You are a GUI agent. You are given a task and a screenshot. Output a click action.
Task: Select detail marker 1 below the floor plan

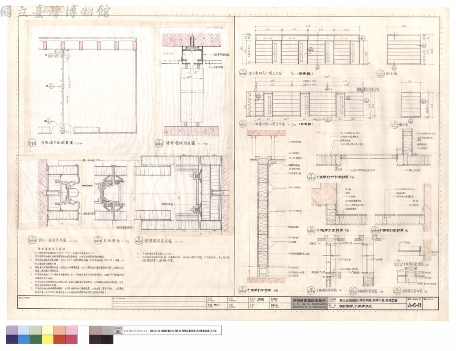click(32, 143)
